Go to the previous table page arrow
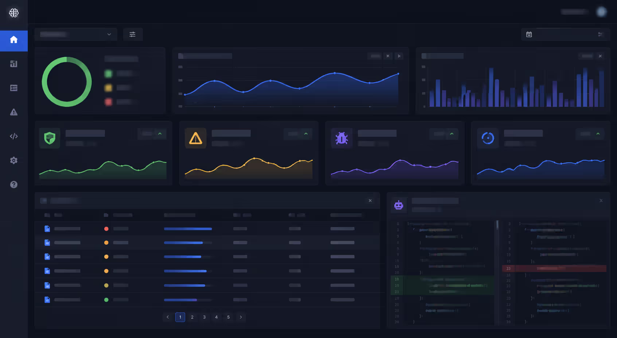This screenshot has height=338, width=617. pos(168,317)
